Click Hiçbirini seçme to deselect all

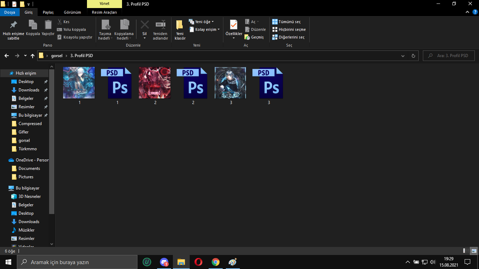click(289, 29)
